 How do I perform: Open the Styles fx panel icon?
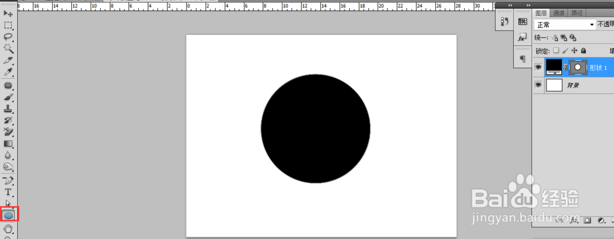tap(523, 37)
